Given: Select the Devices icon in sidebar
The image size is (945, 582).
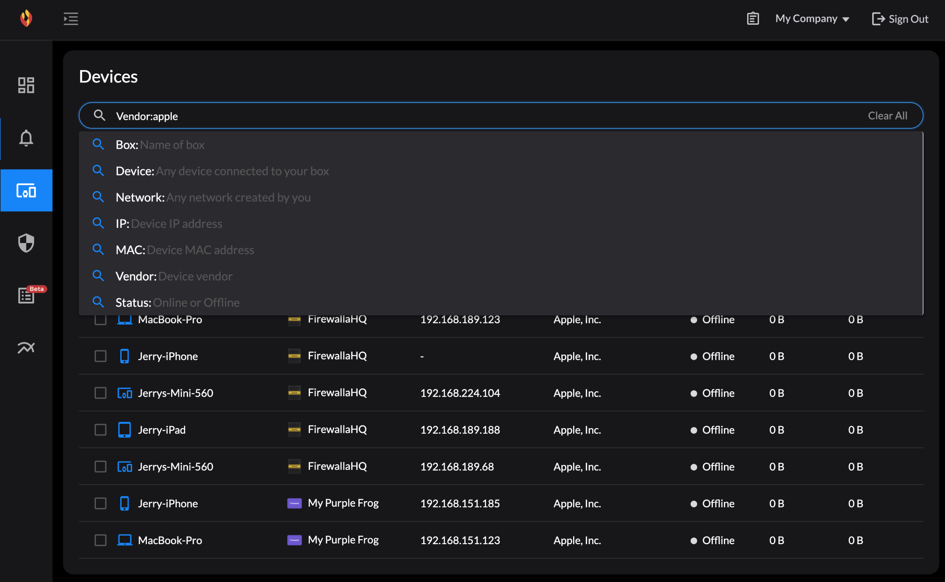Looking at the screenshot, I should (26, 190).
